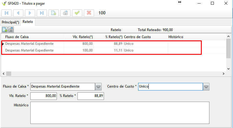233x128 pixels.
Task: Confirm changes with green checkmark
Action: (x=77, y=13)
